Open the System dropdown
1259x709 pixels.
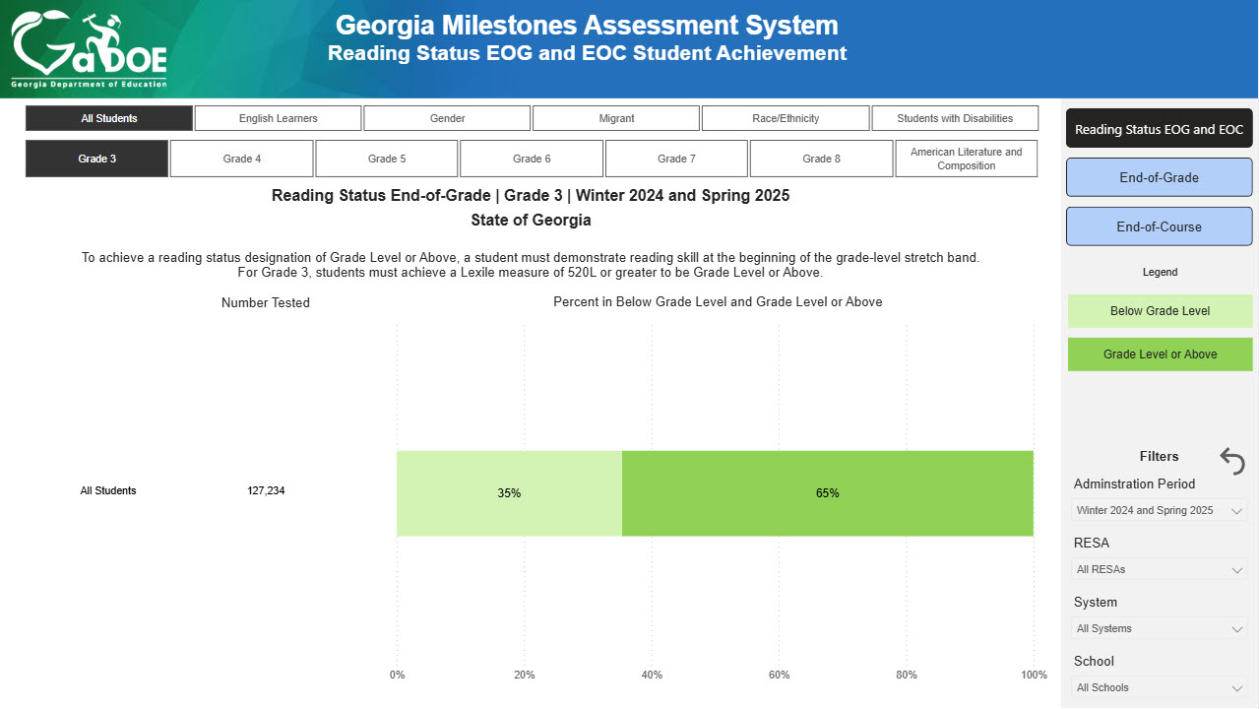(x=1159, y=628)
